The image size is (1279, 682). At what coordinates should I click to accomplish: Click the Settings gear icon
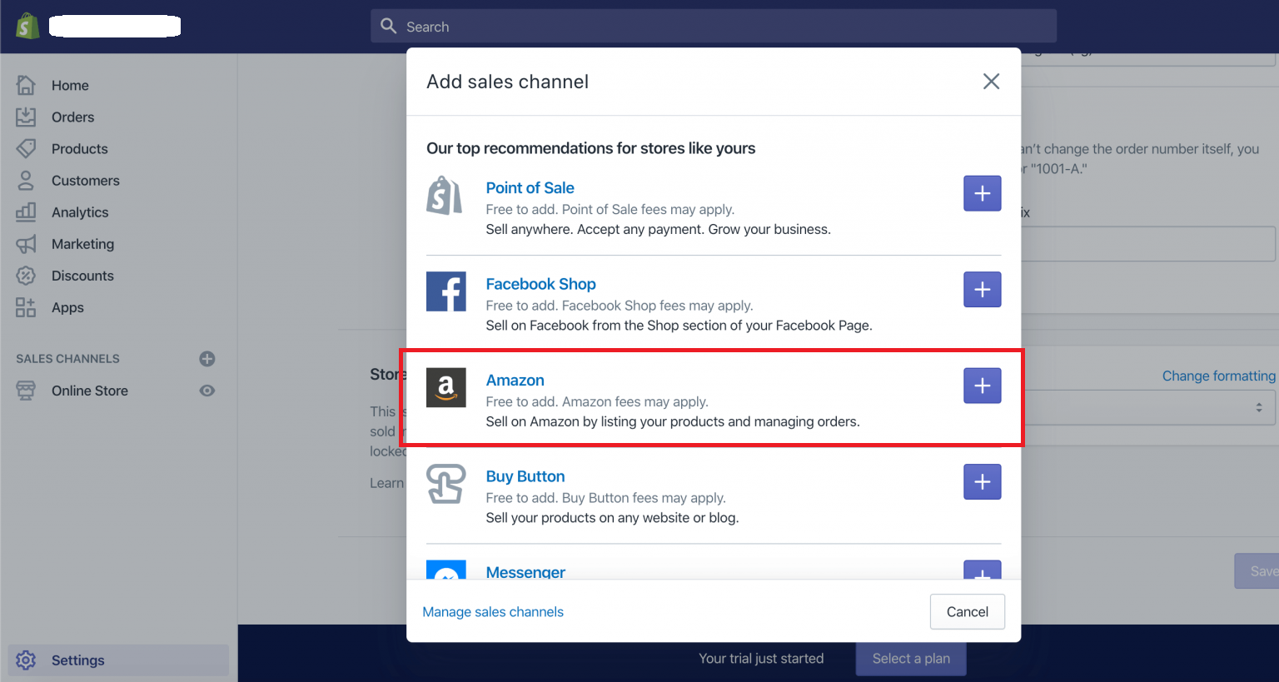coord(26,660)
